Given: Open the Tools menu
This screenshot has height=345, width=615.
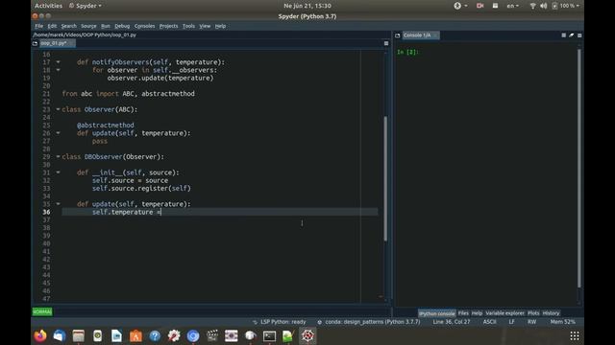Looking at the screenshot, I should (x=188, y=26).
